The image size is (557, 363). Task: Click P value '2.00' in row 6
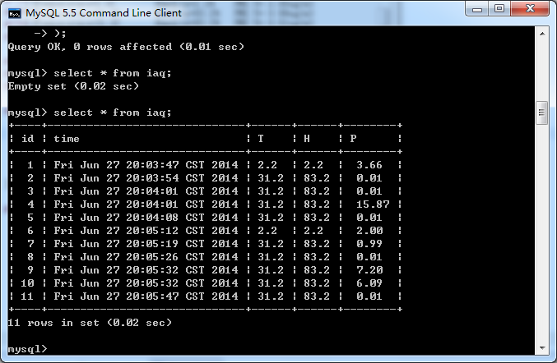click(369, 231)
